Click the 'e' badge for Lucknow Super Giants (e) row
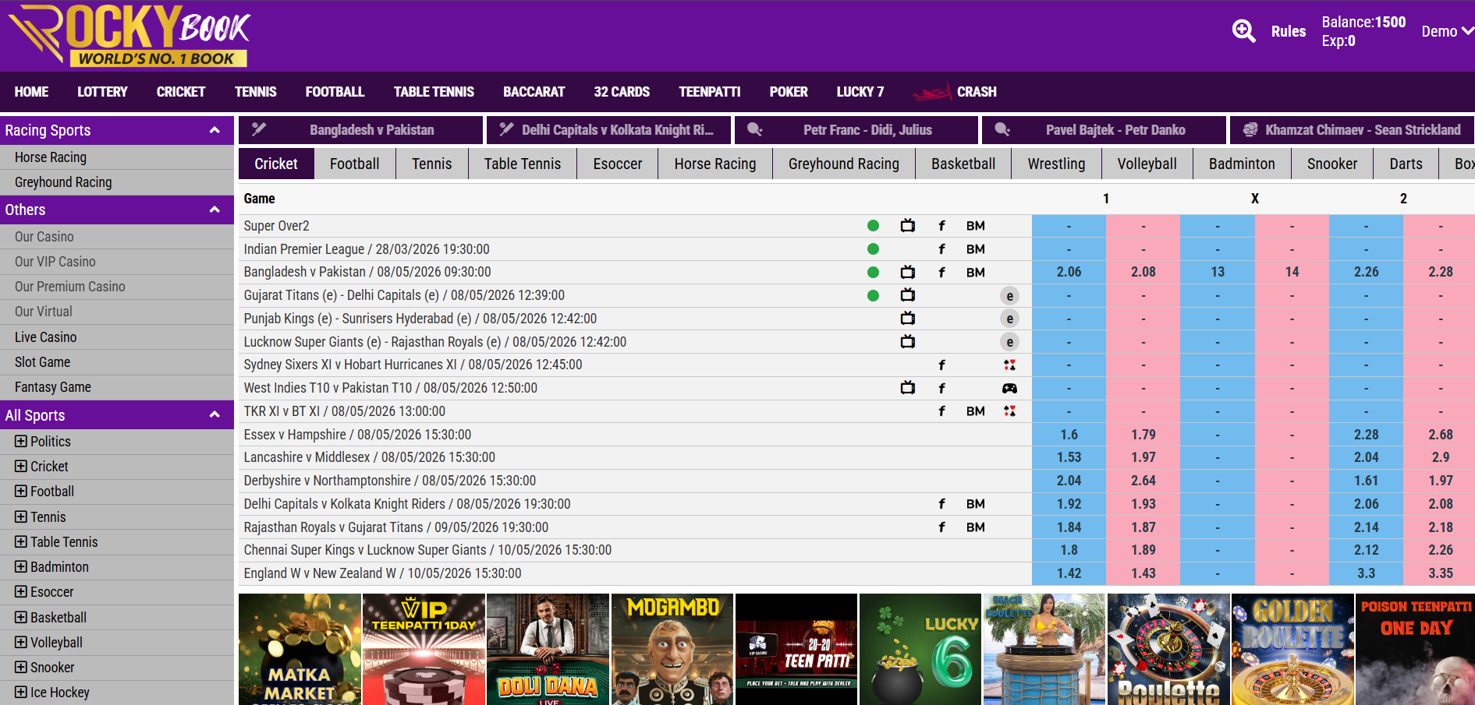 point(1009,342)
